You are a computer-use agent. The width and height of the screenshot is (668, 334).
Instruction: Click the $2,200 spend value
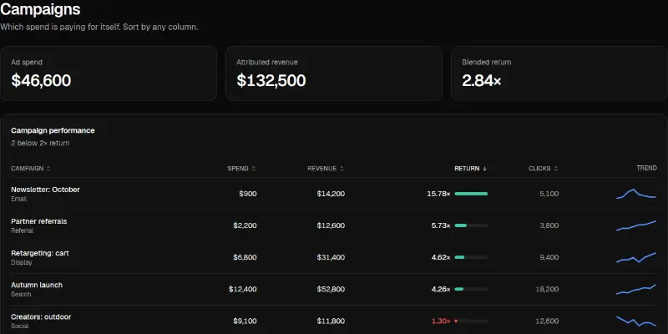coord(245,225)
